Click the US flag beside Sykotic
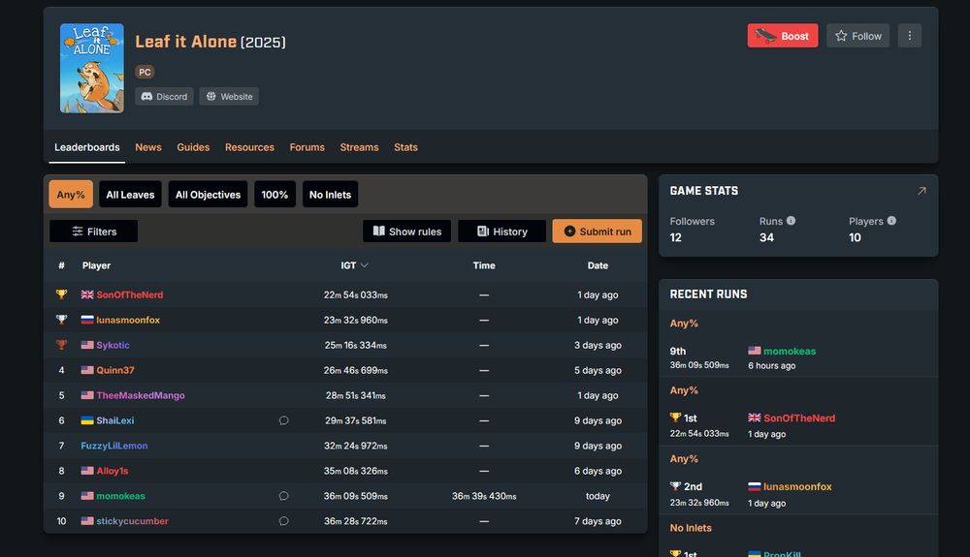Image resolution: width=970 pixels, height=557 pixels. click(87, 345)
